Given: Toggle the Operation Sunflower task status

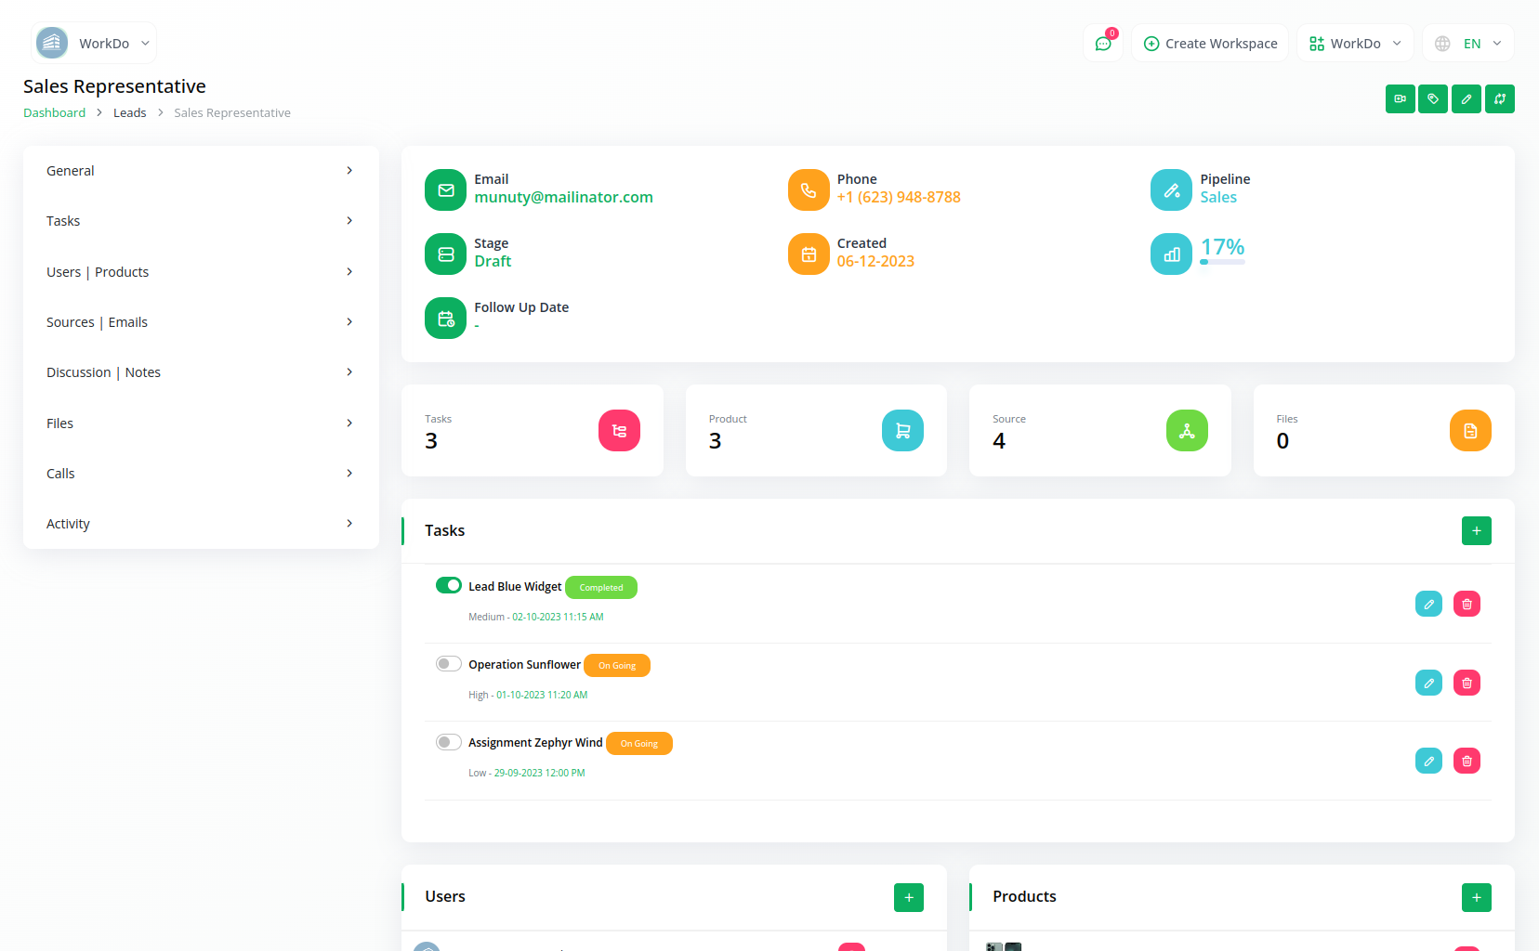Looking at the screenshot, I should click(449, 663).
